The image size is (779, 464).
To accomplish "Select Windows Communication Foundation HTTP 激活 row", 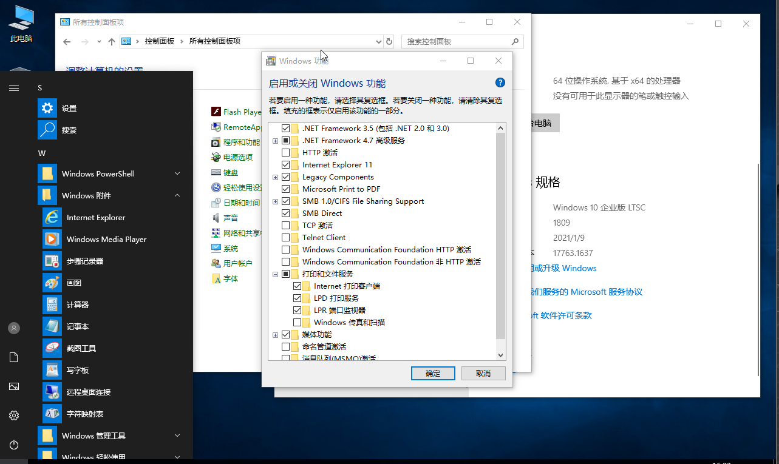I will pyautogui.click(x=387, y=250).
